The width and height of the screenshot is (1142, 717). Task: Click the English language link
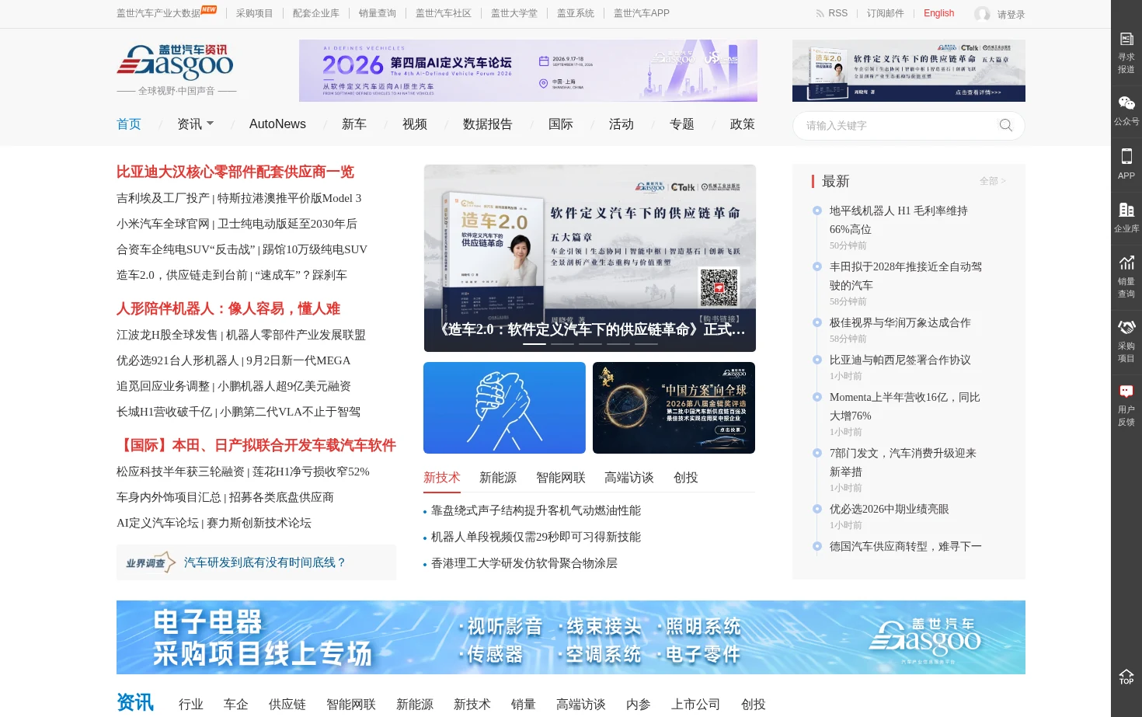tap(938, 13)
